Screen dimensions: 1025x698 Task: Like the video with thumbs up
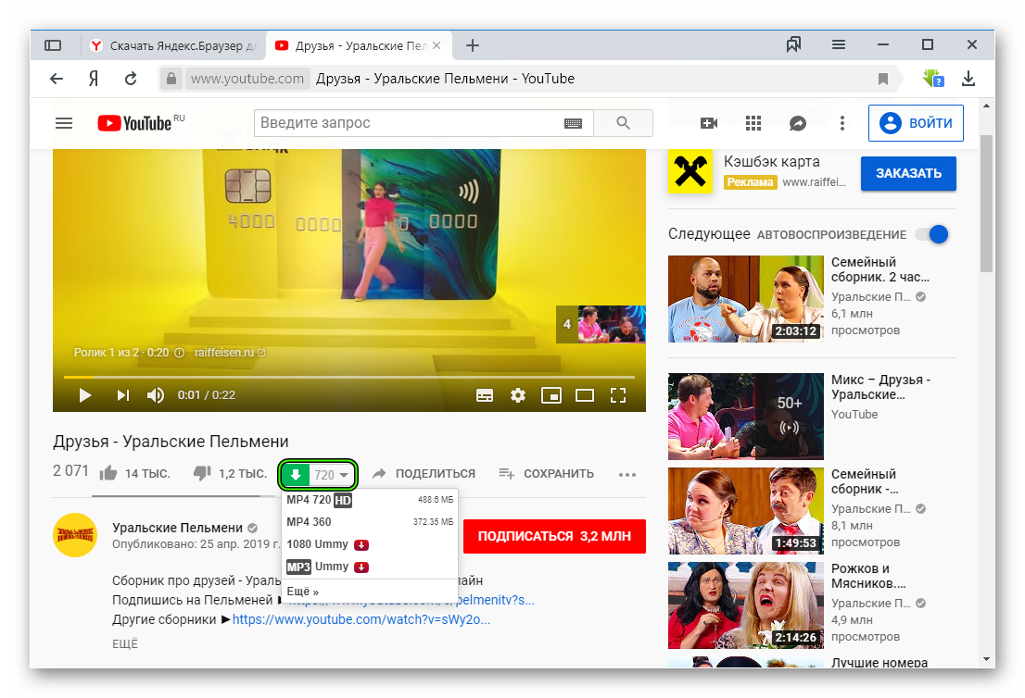tap(108, 473)
